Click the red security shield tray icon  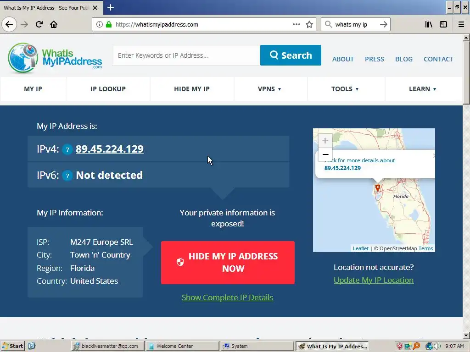point(400,346)
